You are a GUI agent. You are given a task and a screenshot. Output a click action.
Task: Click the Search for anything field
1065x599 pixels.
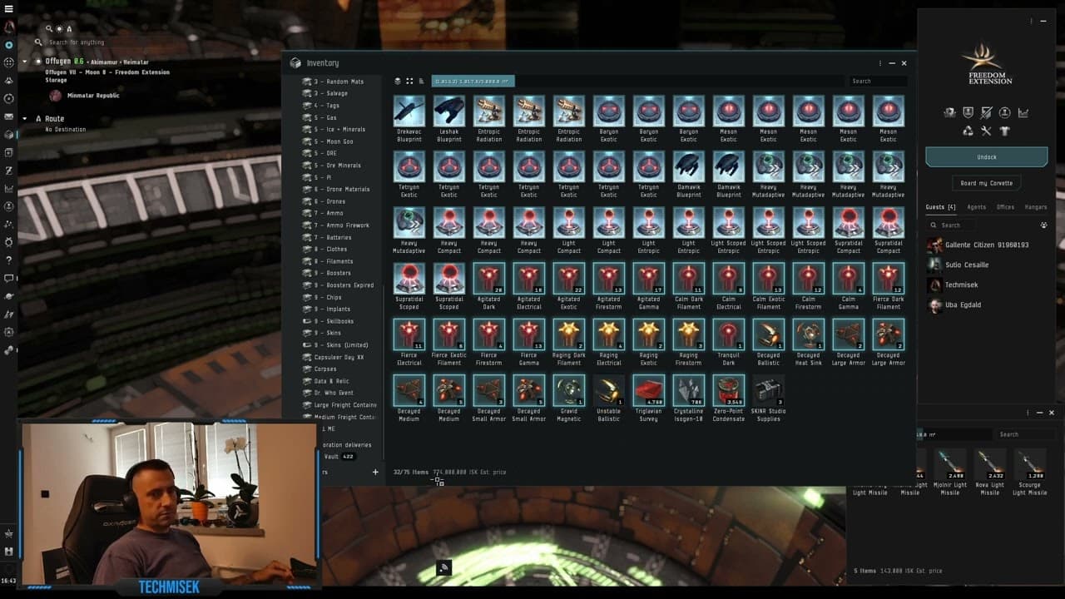[77, 42]
